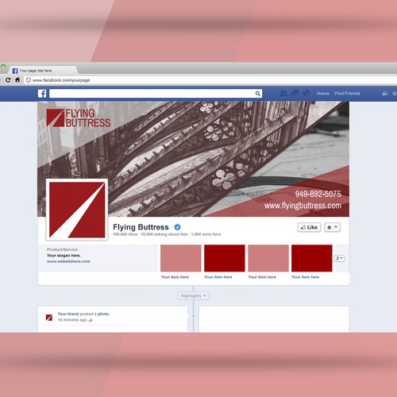Click the Facebook favicon on browser tab
Image resolution: width=397 pixels, height=397 pixels.
(x=15, y=71)
